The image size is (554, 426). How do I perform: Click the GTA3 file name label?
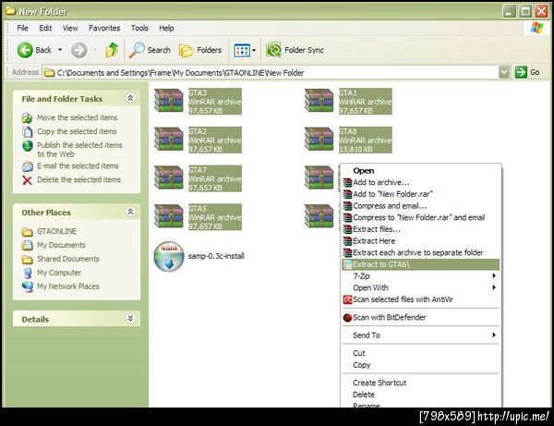[198, 92]
